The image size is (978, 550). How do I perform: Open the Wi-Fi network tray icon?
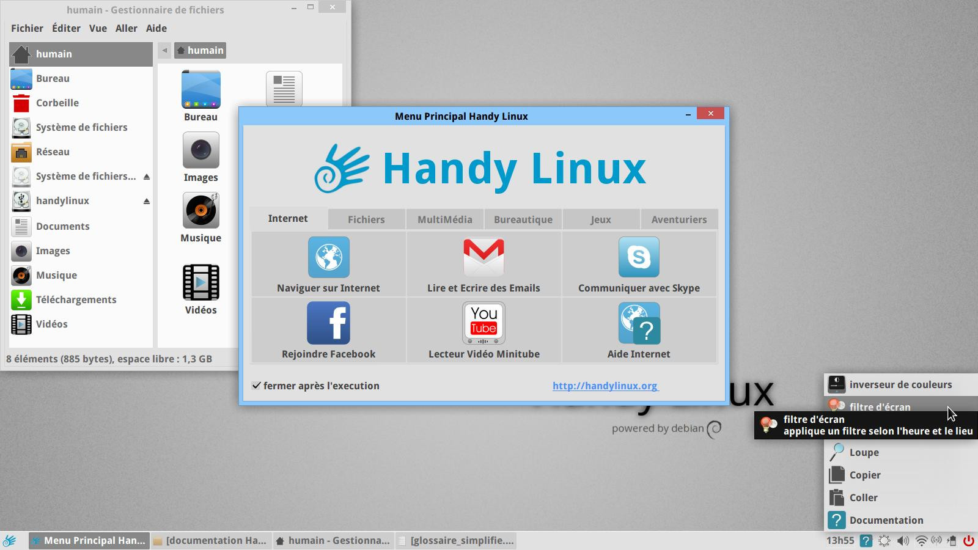[x=921, y=540]
